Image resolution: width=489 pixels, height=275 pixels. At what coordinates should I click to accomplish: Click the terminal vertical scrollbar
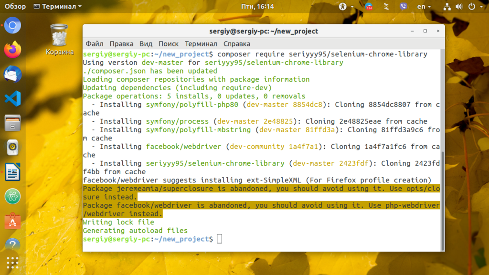pyautogui.click(x=443, y=201)
